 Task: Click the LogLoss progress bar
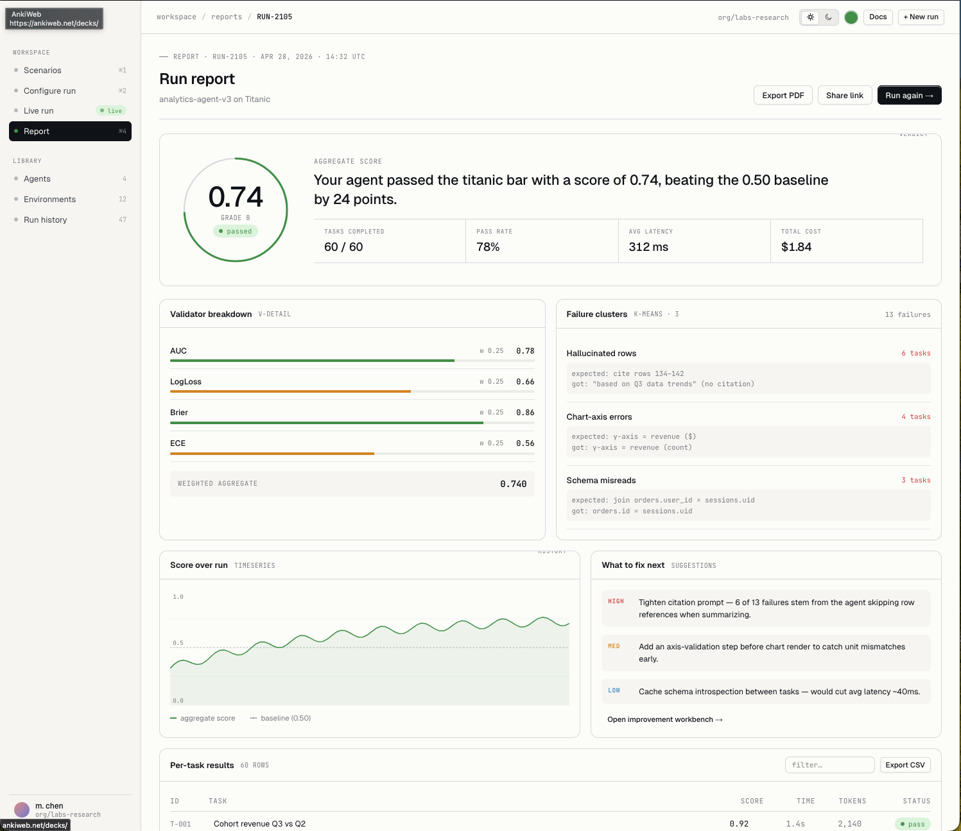pyautogui.click(x=352, y=391)
